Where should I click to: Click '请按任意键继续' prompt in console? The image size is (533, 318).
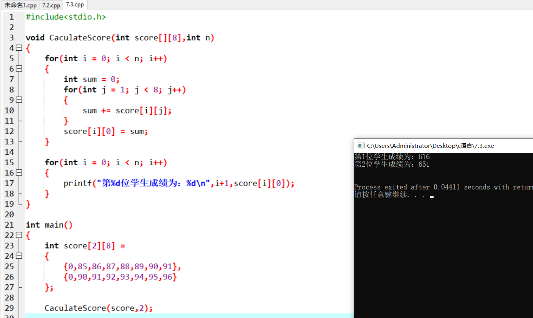tap(389, 195)
